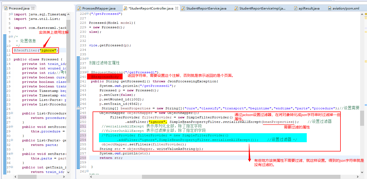Click down arrow of controller editor vertical scrollbar
Image resolution: width=367 pixels, height=179 pixels.
(362, 172)
